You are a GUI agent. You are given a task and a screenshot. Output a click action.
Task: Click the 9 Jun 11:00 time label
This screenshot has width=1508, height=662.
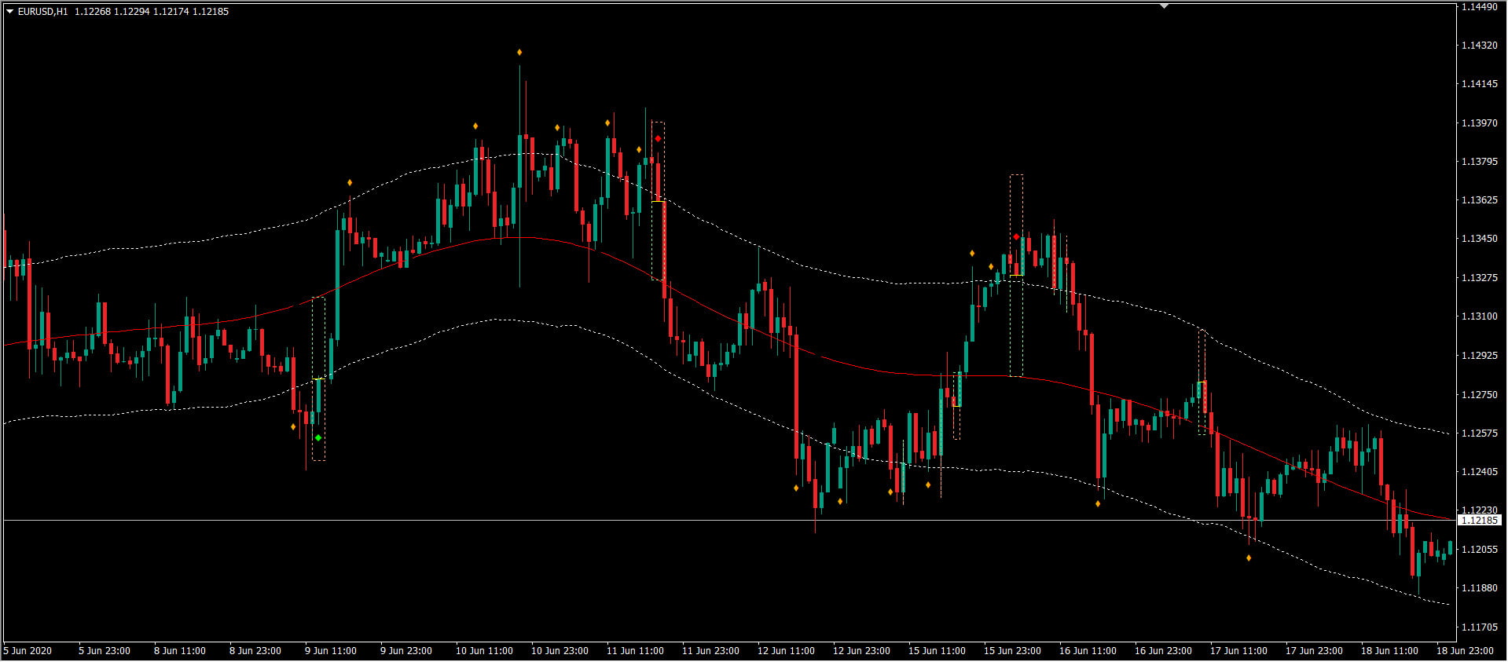point(331,651)
